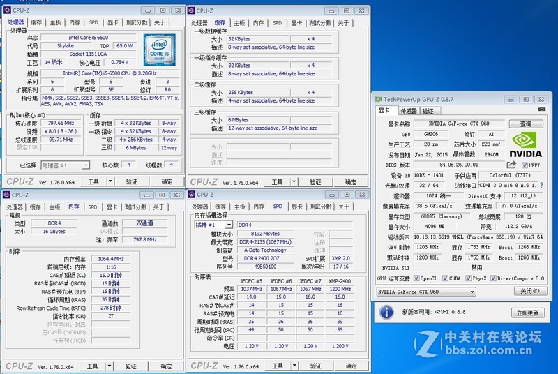
Task: Click the 驱动版本 driver version field in GPU-Z
Action: (x=478, y=237)
